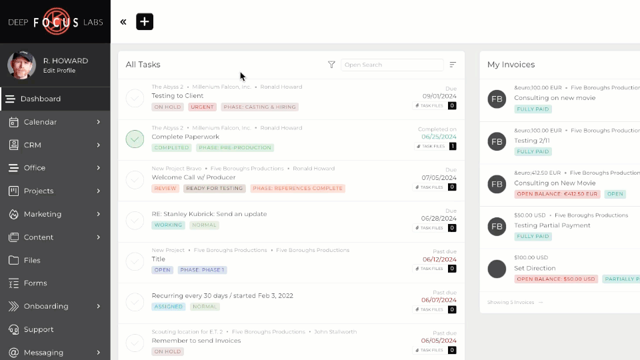
Task: Open the sort icon beside the All Tasks search field
Action: [x=453, y=65]
